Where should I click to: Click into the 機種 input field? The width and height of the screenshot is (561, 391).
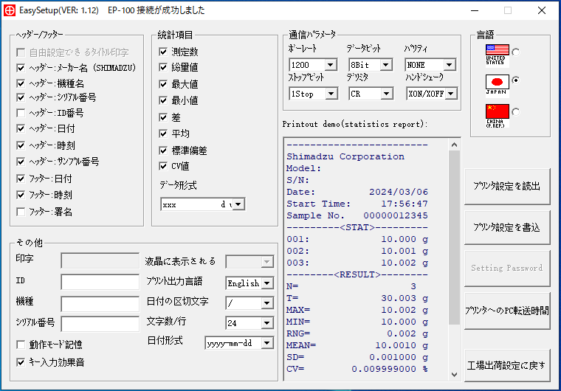[100, 304]
